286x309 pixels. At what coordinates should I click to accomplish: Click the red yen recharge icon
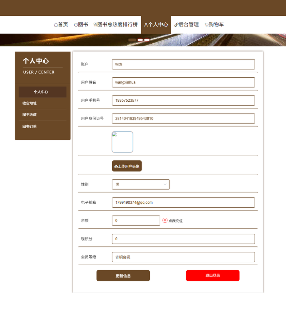click(x=165, y=220)
